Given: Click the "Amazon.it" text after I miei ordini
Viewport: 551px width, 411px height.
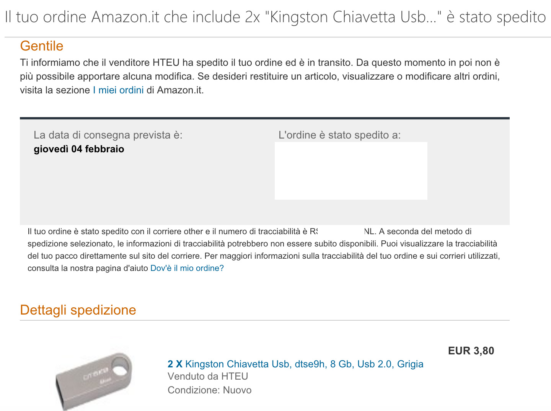Looking at the screenshot, I should 180,90.
